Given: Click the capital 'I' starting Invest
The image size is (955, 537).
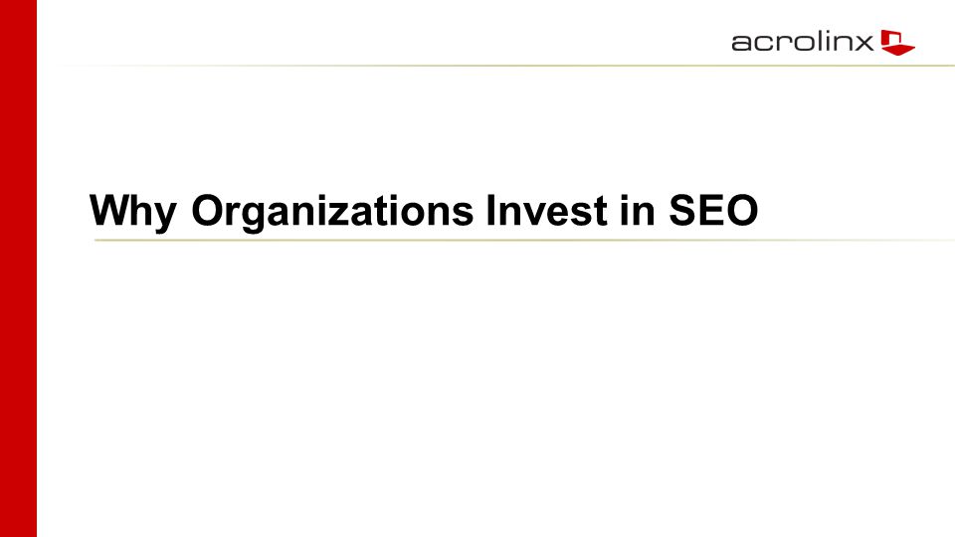Looking at the screenshot, I should (x=491, y=210).
